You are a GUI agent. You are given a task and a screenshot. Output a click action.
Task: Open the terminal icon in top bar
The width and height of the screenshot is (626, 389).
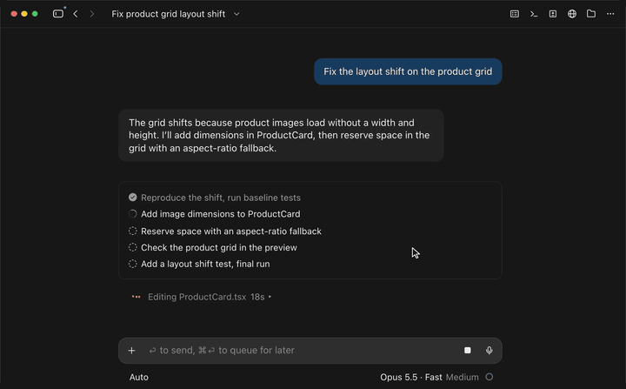(534, 14)
